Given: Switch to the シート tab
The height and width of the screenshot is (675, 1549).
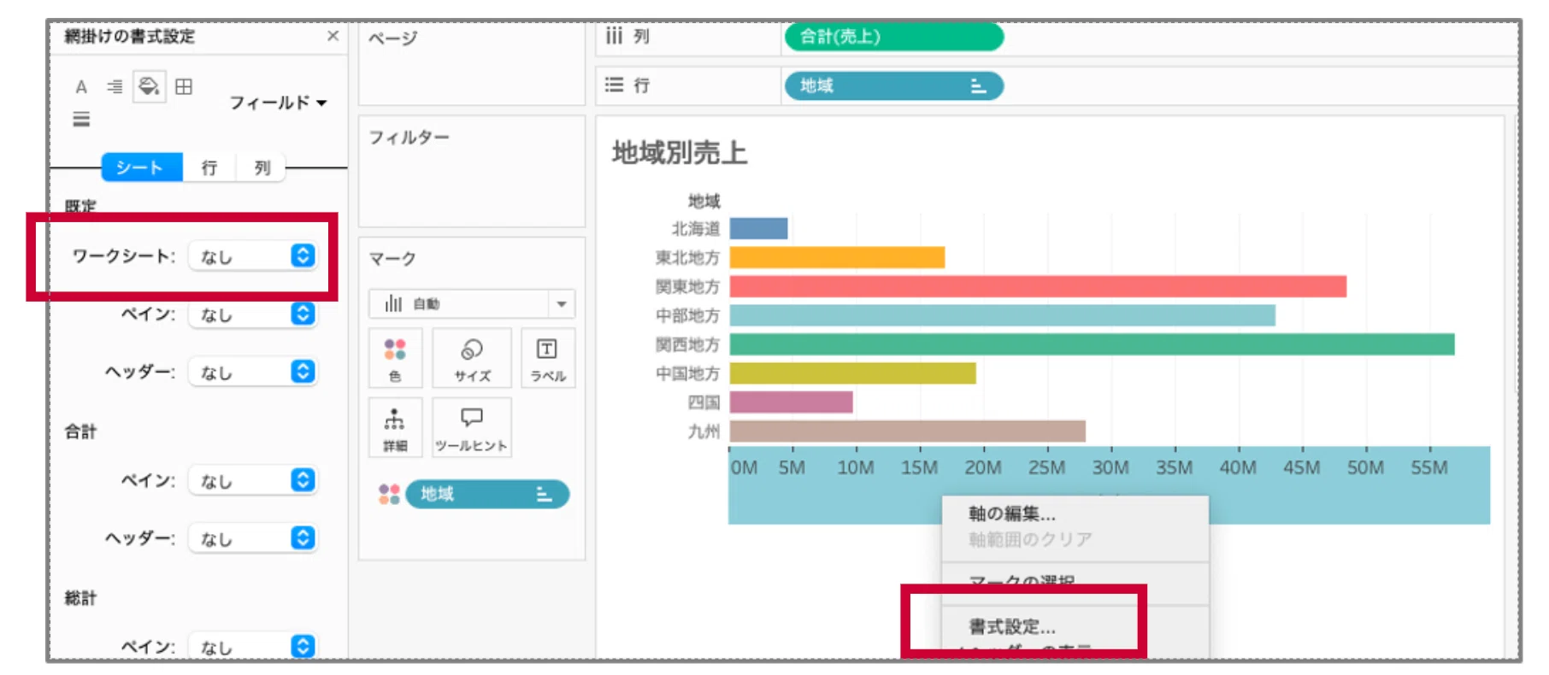Looking at the screenshot, I should click(x=142, y=167).
